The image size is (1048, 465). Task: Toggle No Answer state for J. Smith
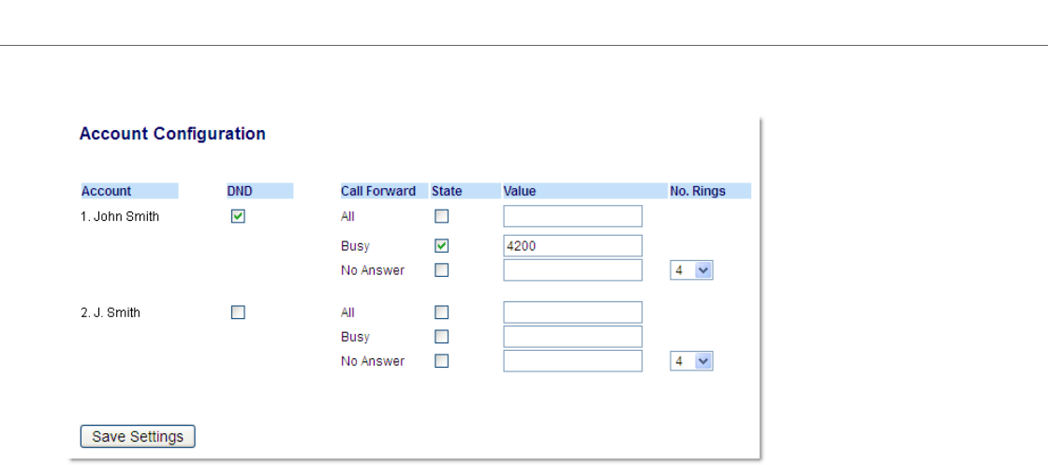[x=442, y=361]
